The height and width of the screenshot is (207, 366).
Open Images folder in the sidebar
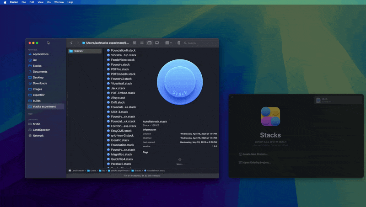click(x=38, y=89)
